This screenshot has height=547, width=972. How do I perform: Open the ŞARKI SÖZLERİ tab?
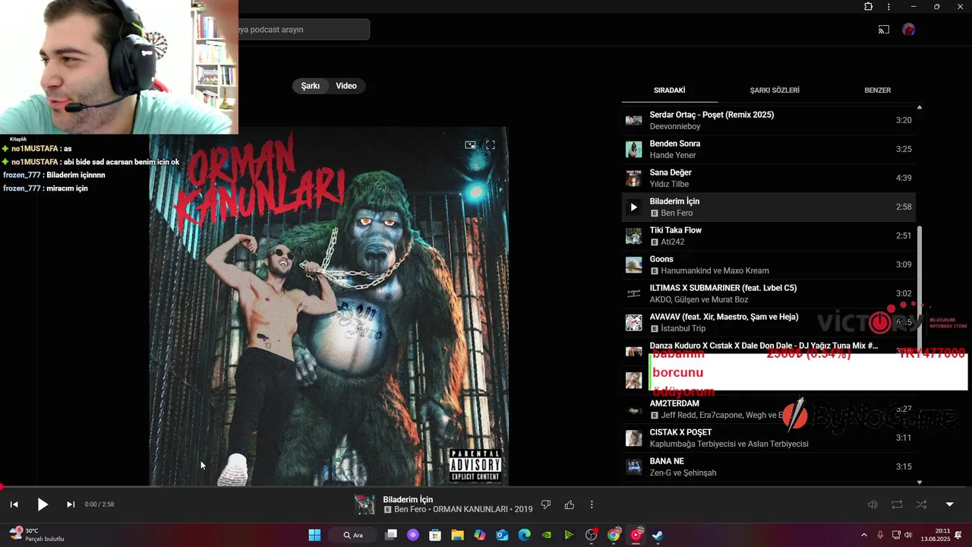click(x=775, y=90)
